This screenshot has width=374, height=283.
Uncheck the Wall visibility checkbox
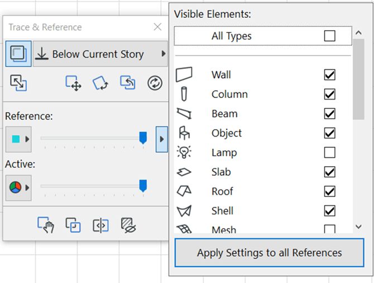tap(330, 74)
